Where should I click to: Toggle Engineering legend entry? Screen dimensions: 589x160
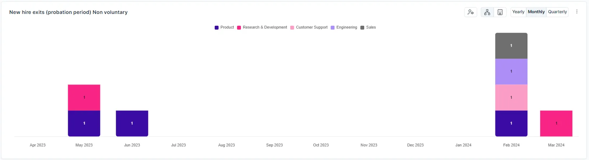pyautogui.click(x=344, y=27)
